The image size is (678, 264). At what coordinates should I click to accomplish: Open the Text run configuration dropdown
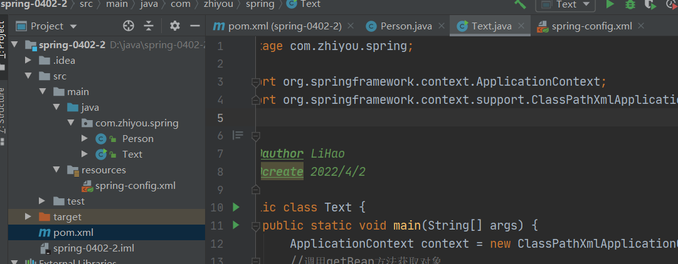(566, 4)
